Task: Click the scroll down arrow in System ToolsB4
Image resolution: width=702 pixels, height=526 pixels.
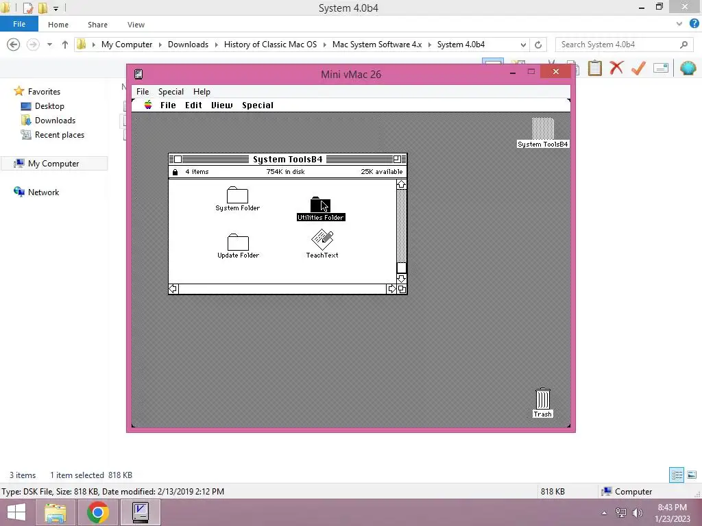Action: (401, 279)
